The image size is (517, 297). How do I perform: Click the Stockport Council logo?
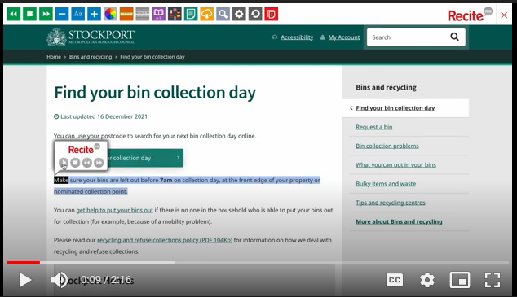[x=91, y=37]
